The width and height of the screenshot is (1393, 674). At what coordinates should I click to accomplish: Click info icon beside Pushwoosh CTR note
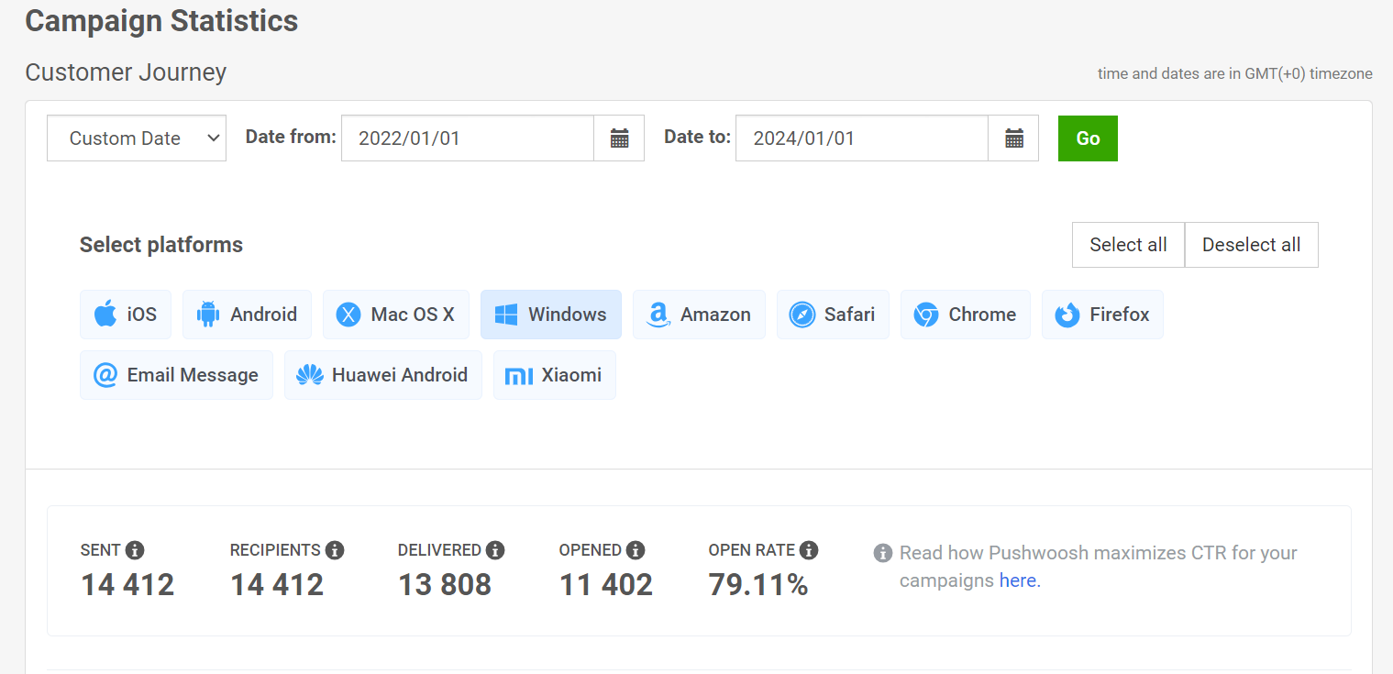[883, 553]
